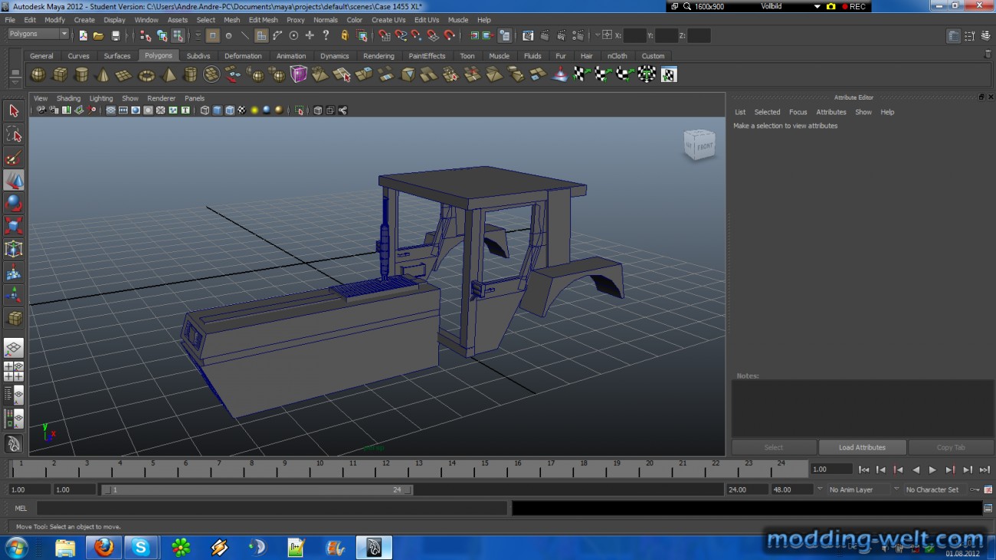Pick the Paint Selection tool
The image size is (996, 560).
pyautogui.click(x=14, y=158)
